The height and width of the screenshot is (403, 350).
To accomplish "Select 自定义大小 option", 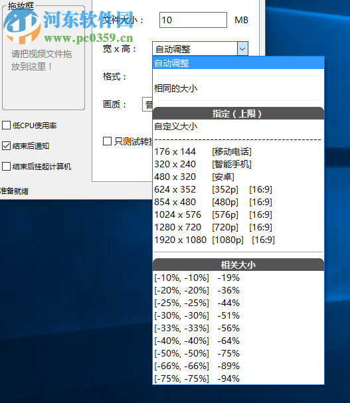I will pyautogui.click(x=238, y=126).
